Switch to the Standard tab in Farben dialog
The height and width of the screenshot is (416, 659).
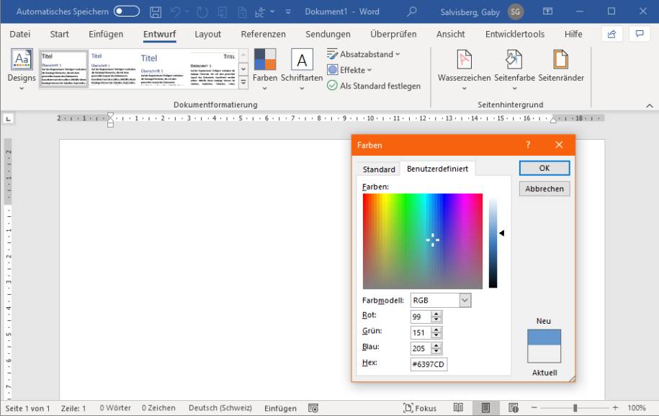pos(379,169)
